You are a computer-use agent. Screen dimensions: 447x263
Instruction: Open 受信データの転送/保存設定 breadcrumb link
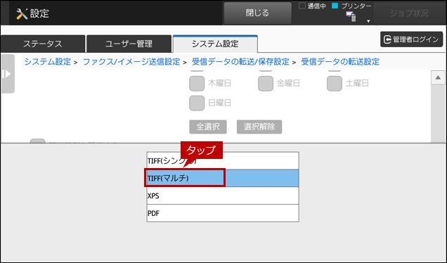click(240, 62)
